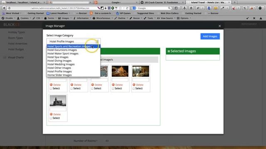
Task: Open the CSS menu on the developer toolbar
Action: point(37,18)
